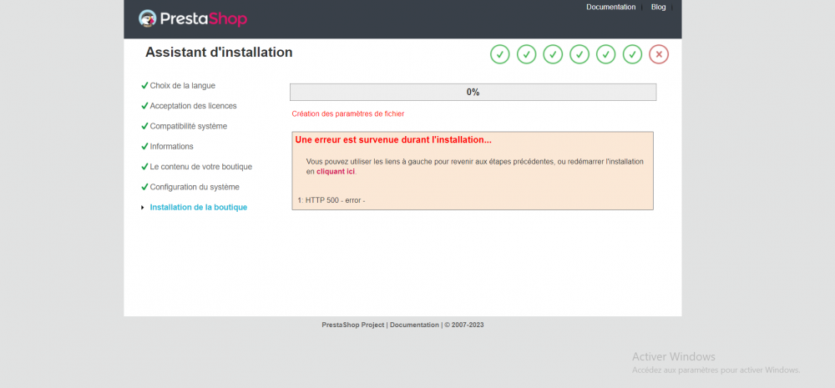Restart installation via 'cliquant ici' link

(x=336, y=172)
